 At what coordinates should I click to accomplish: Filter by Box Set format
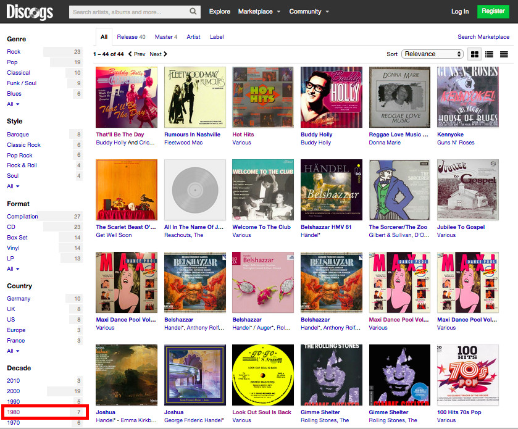[x=17, y=238]
